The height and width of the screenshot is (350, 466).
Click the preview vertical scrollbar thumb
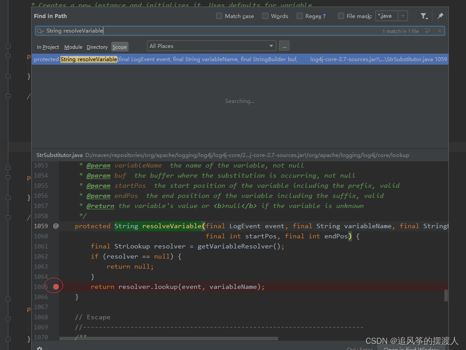click(446, 295)
